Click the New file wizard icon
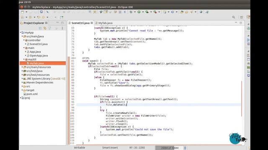Viewport: 268px width, 150px height. (x=22, y=12)
